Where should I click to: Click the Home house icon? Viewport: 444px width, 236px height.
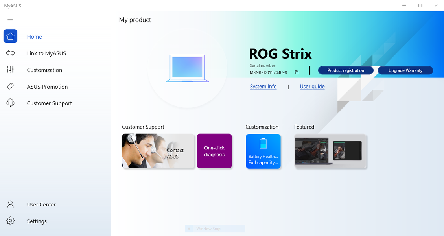(11, 36)
